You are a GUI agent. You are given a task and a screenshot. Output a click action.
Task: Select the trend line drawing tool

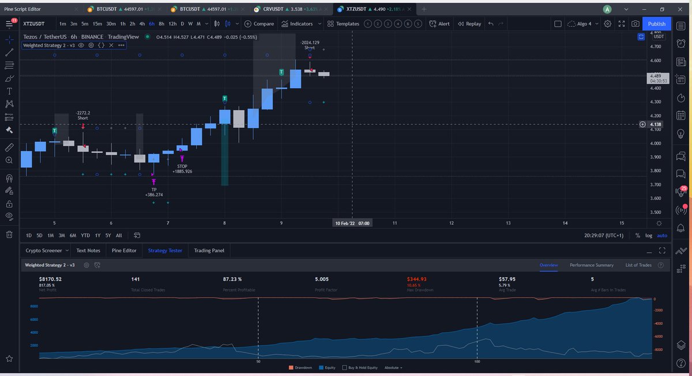pyautogui.click(x=9, y=51)
